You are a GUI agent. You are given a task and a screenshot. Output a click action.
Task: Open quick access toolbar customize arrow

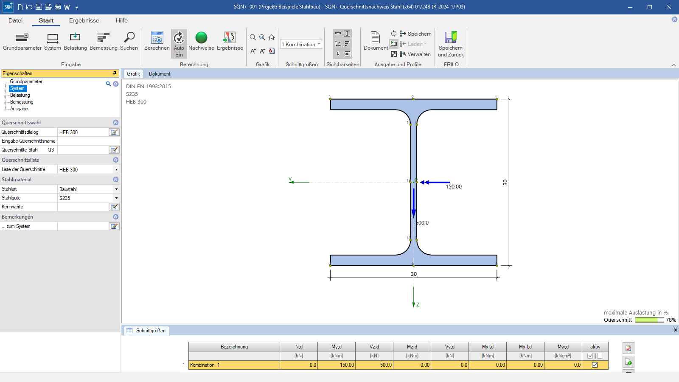(x=76, y=7)
